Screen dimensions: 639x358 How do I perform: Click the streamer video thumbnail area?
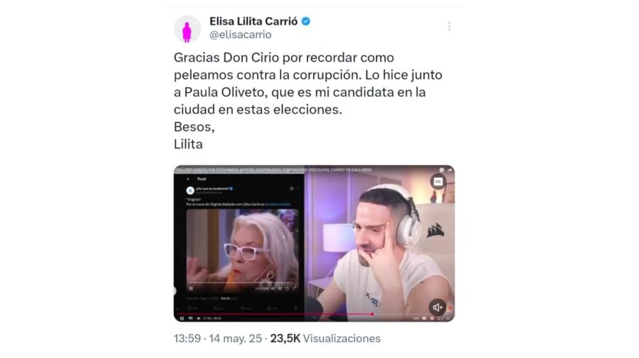pos(379,244)
